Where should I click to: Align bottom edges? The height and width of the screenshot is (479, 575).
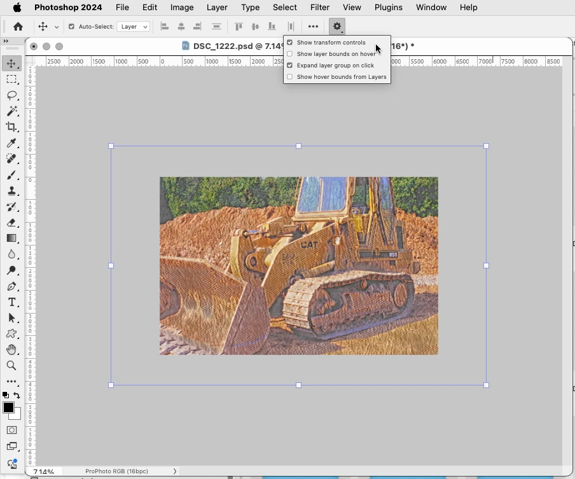(x=272, y=27)
